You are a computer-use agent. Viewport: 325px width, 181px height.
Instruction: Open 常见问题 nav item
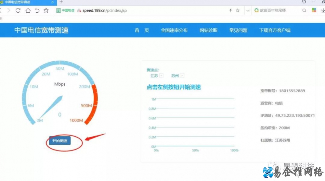238,30
